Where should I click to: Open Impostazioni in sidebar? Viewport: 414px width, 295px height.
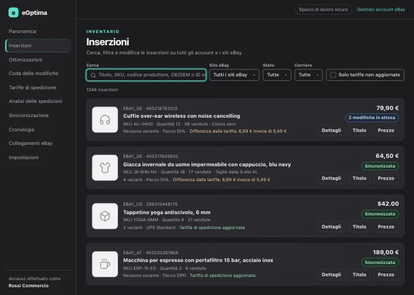click(x=23, y=157)
